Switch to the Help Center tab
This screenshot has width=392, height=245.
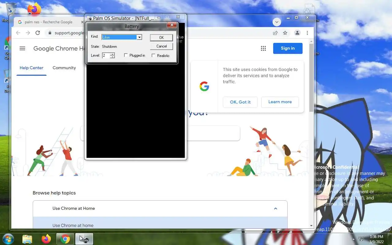pyautogui.click(x=32, y=68)
